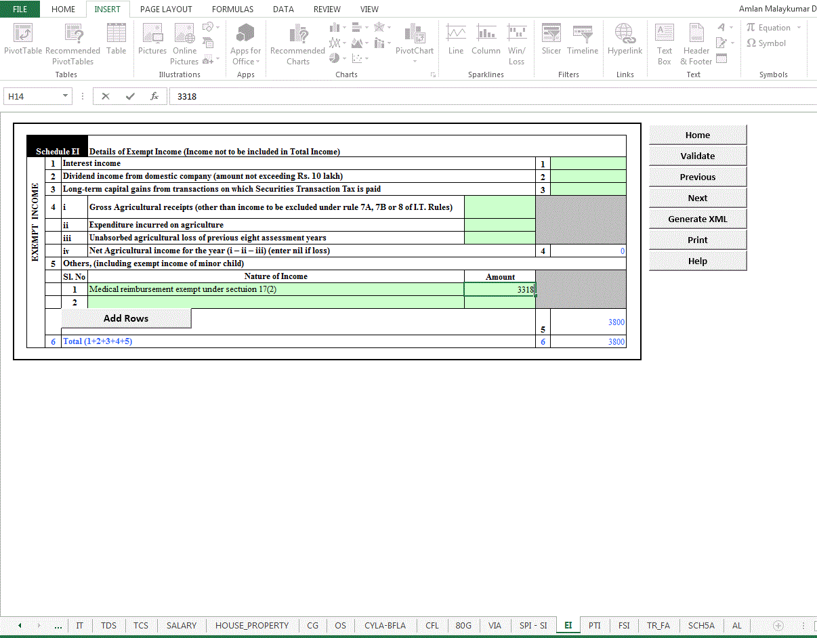
Task: Switch to the PAGE LAYOUT ribbon tab
Action: 166,9
